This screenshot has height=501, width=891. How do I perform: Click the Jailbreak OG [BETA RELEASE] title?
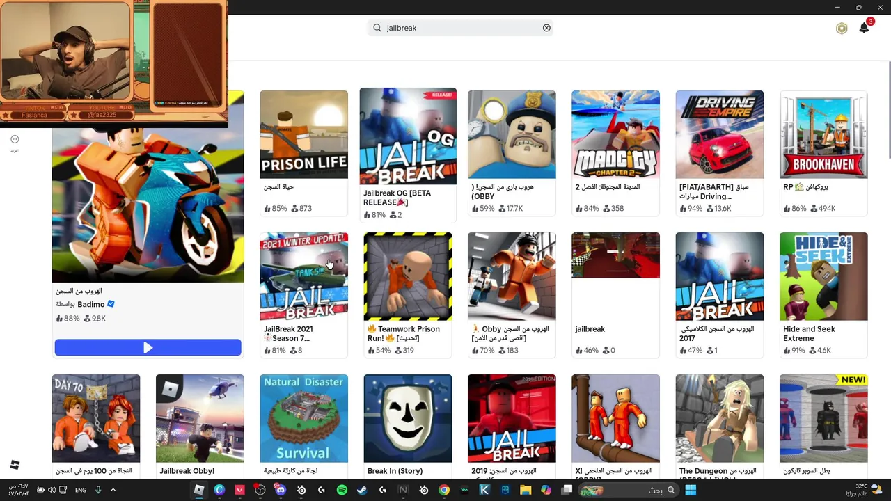[397, 198]
